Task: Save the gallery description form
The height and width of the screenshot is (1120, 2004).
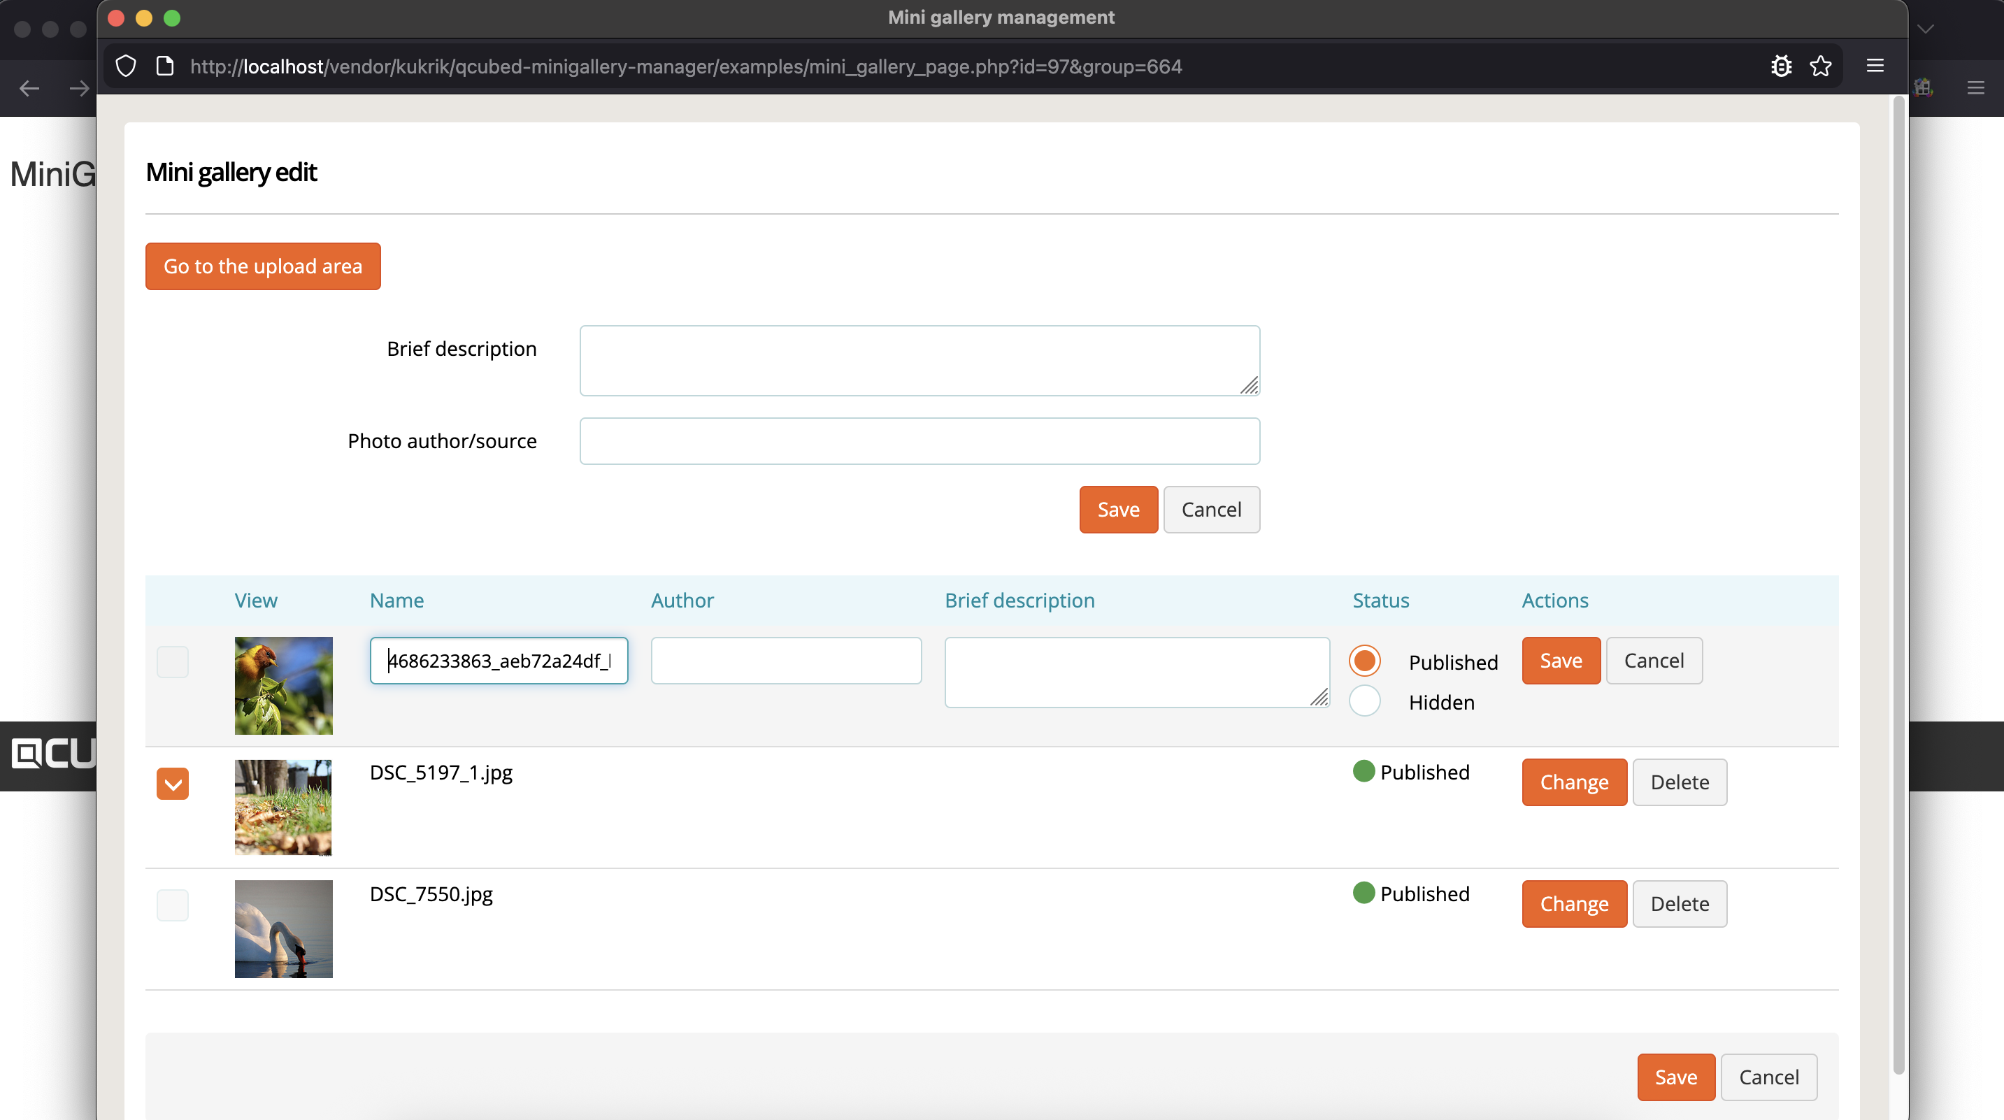Action: coord(1118,510)
